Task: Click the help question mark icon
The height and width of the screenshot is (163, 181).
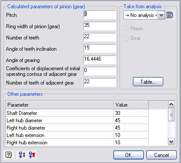Action: tap(9, 155)
